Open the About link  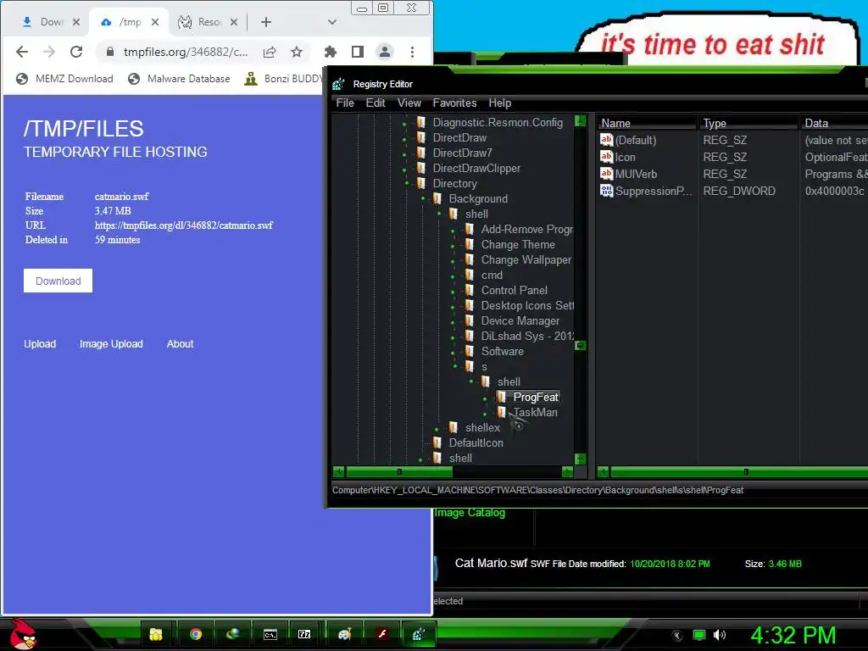click(x=180, y=344)
